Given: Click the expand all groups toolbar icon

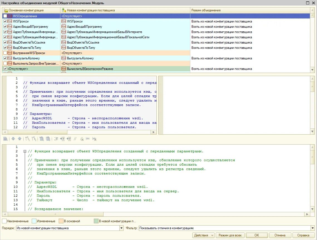Looking at the screenshot, I should coord(42,139).
